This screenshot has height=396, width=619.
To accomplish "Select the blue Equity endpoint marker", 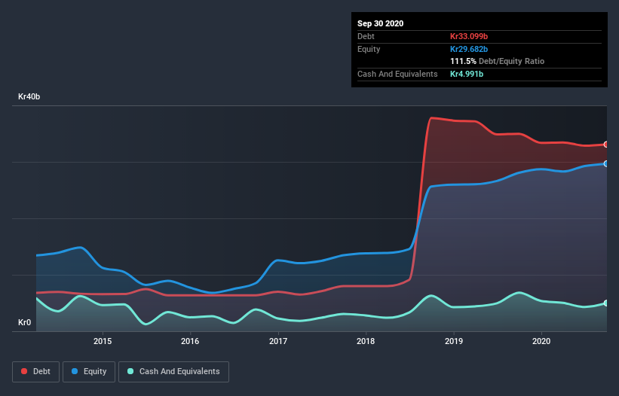I will (606, 163).
